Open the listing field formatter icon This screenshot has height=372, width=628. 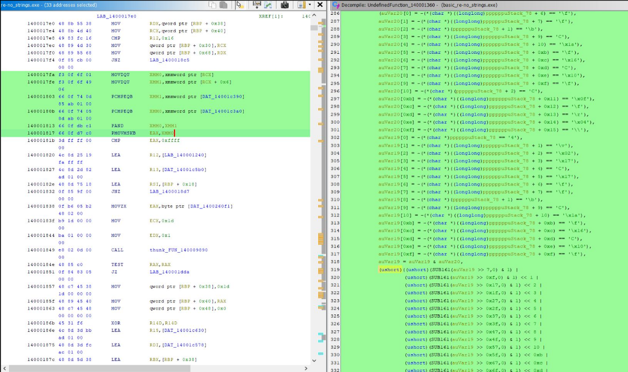point(257,5)
